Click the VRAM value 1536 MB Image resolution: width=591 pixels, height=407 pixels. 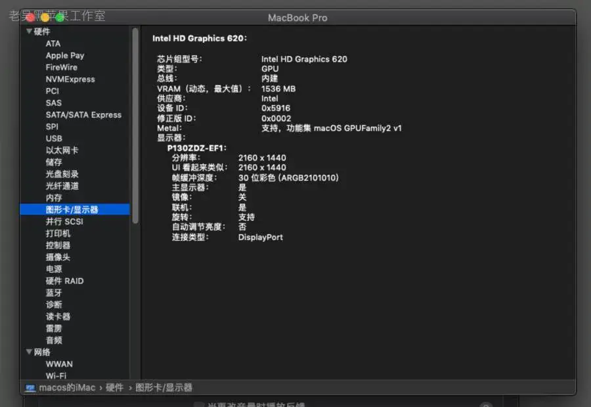click(278, 89)
